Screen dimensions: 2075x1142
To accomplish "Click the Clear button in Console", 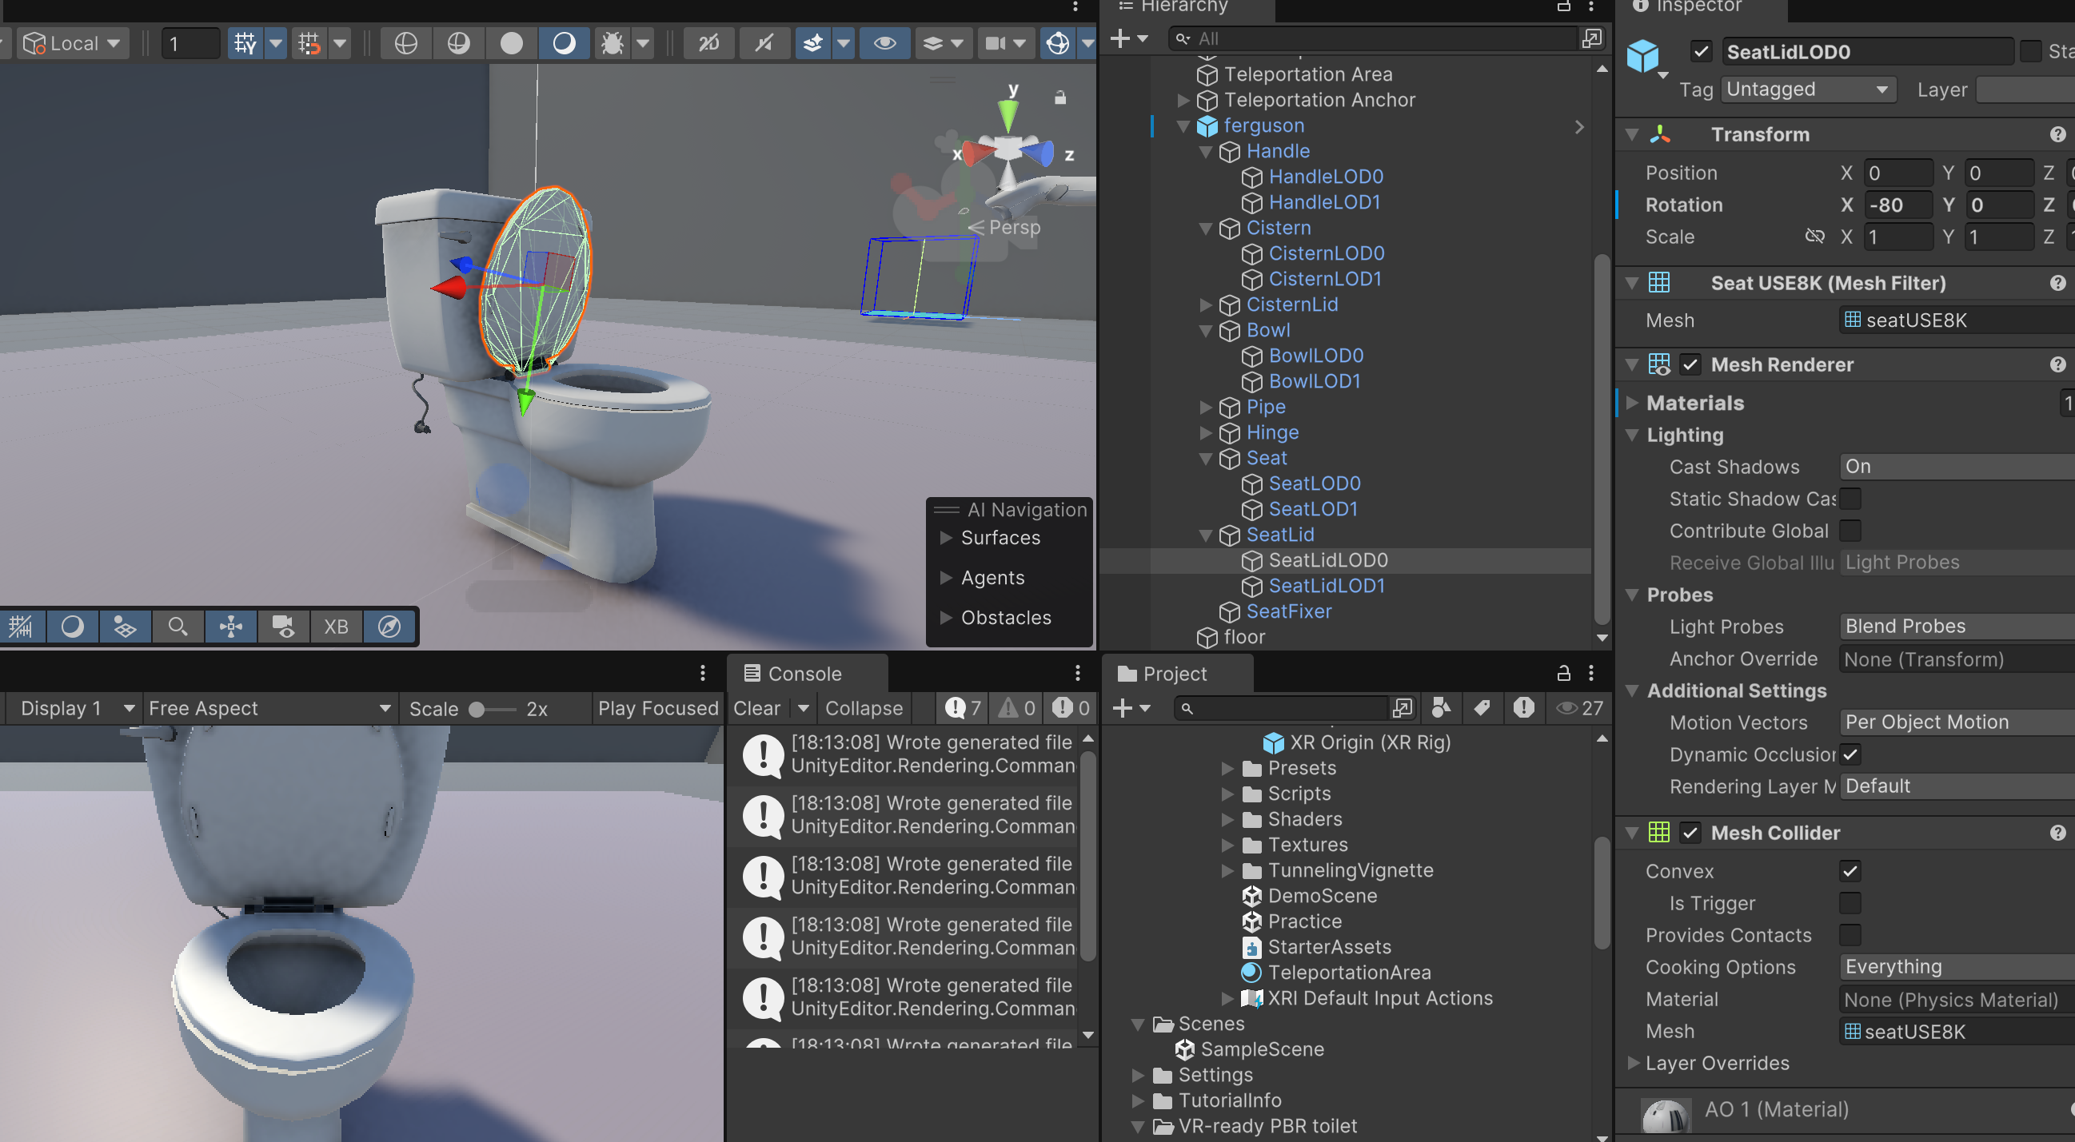I will pyautogui.click(x=756, y=708).
